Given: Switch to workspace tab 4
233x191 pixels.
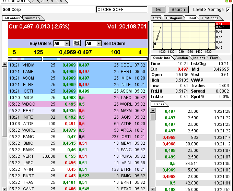Looking at the screenshot, I should click(52, 1).
